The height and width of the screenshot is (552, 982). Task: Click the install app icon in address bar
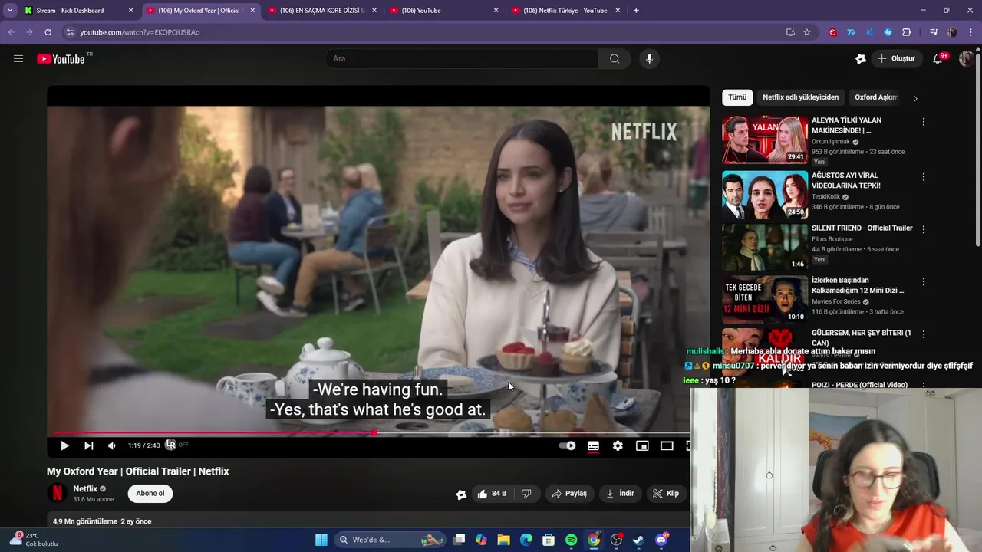(x=790, y=32)
